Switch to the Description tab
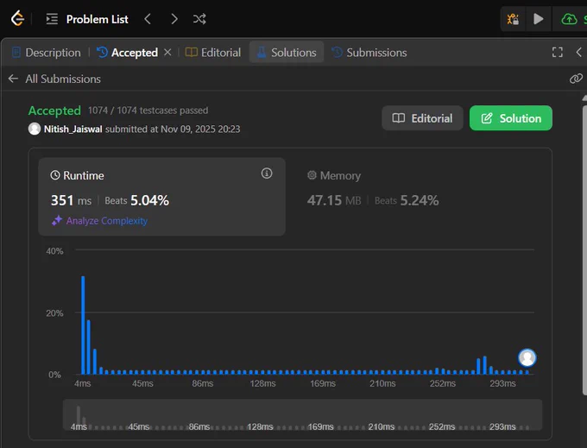587x448 pixels. click(47, 53)
